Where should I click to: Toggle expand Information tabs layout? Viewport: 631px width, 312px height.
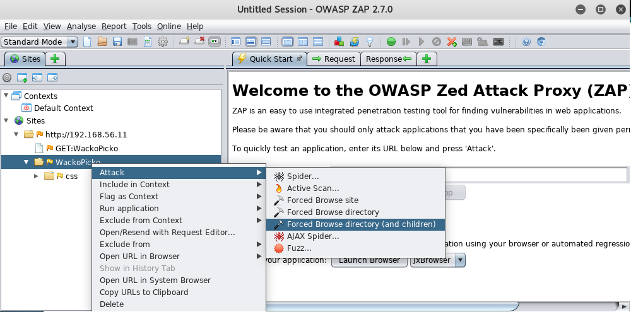point(251,42)
